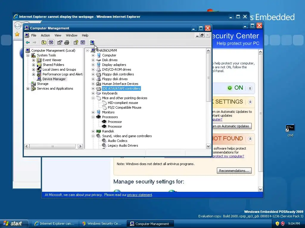Collapse the SETTINGS section chevron in Security Center
The height and width of the screenshot is (228, 305).
[250, 102]
